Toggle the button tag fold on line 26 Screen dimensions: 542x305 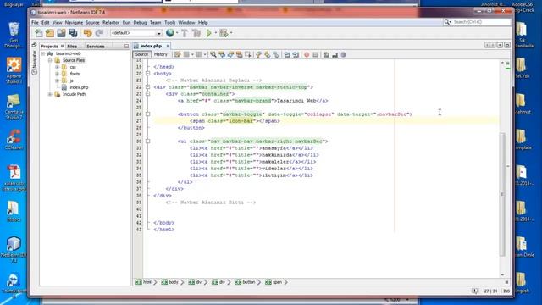pyautogui.click(x=147, y=114)
